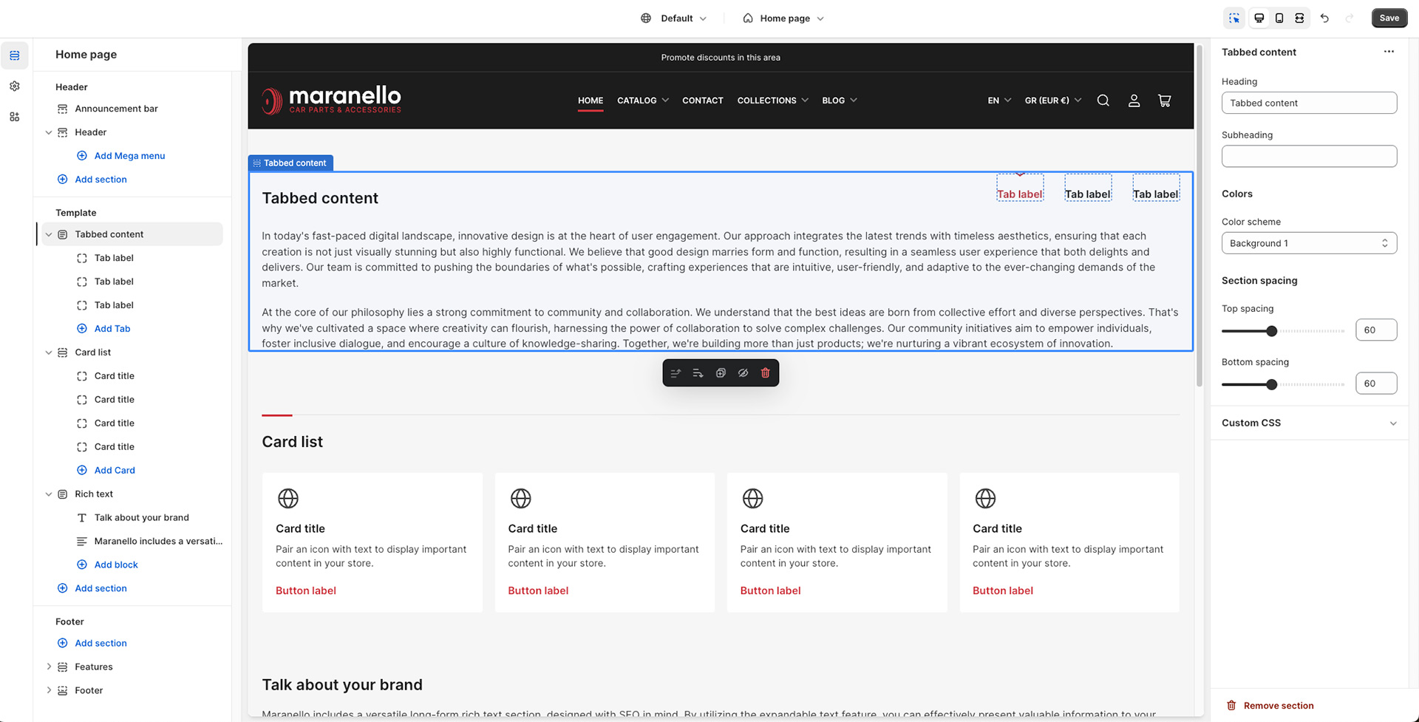Open Theme settings via the gear icon

(15, 86)
